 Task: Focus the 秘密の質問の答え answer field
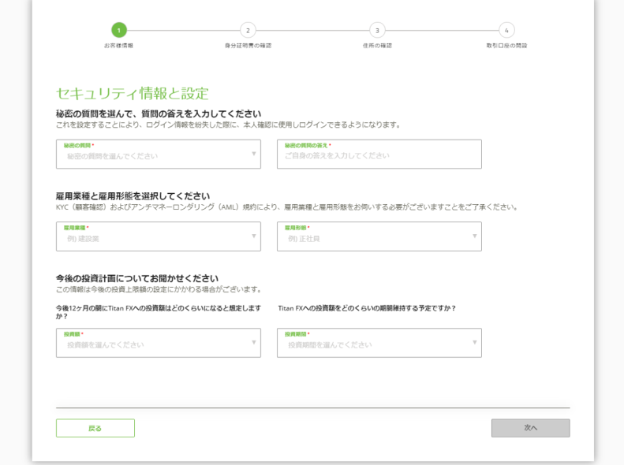pyautogui.click(x=379, y=154)
